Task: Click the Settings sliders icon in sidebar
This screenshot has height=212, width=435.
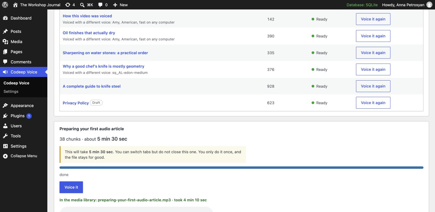Action: pos(5,146)
